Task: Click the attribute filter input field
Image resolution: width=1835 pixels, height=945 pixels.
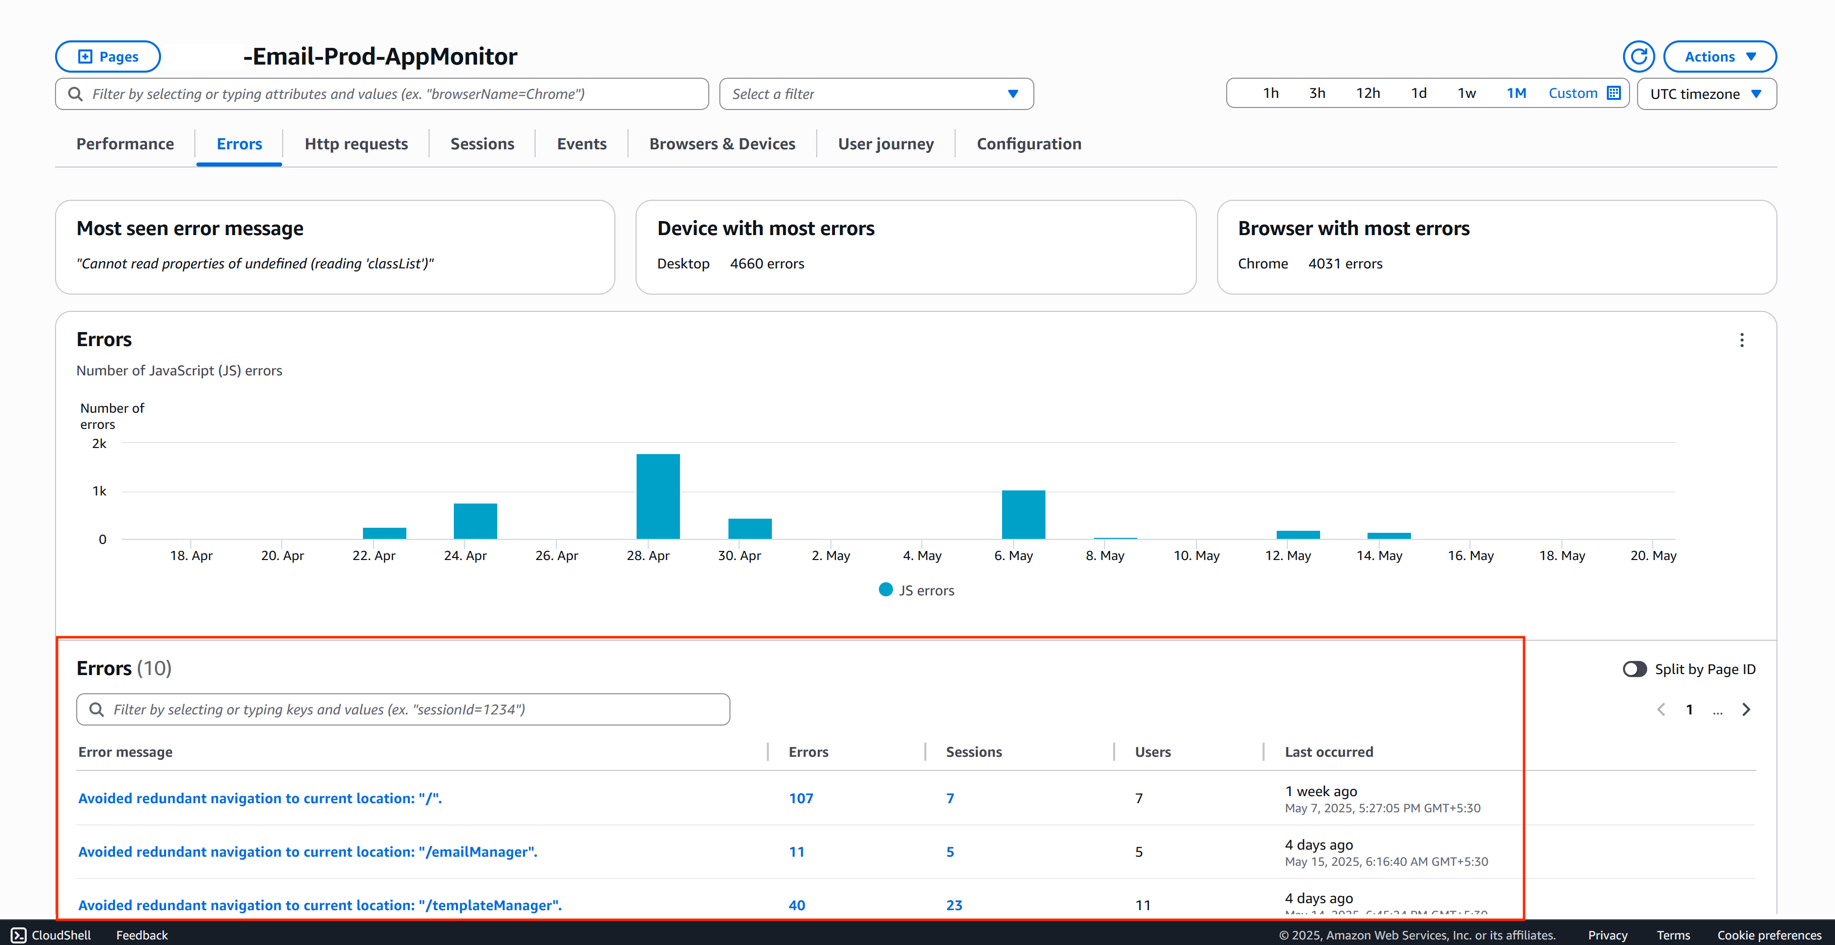Action: 382,93
